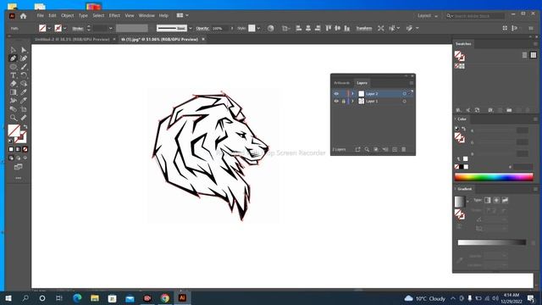Open the File menu
The image size is (542, 305).
click(x=41, y=15)
